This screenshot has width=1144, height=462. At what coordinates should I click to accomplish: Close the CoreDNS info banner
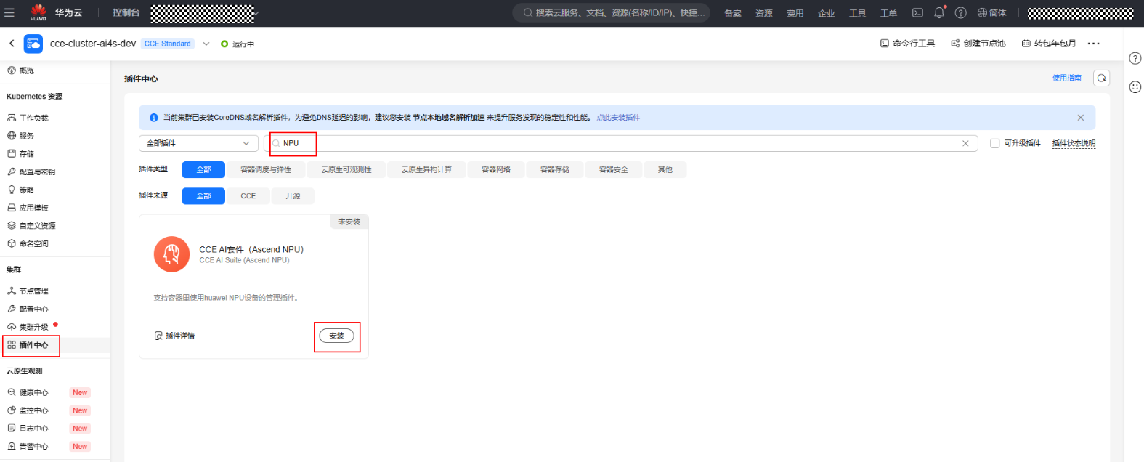pos(1081,118)
